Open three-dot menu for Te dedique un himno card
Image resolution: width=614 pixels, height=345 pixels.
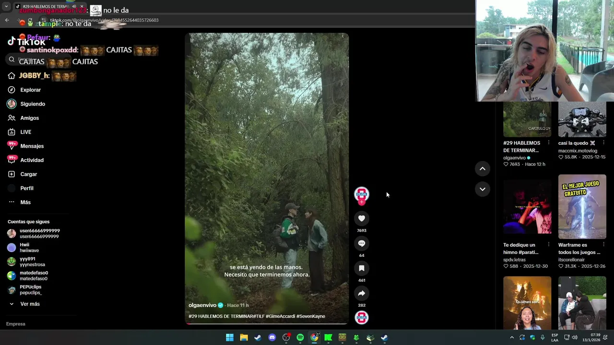549,245
